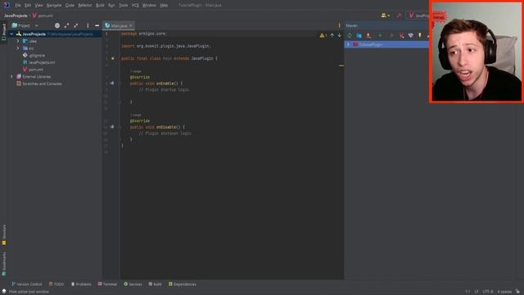Image resolution: width=524 pixels, height=295 pixels.
Task: Select the JavaProjects.iml file
Action: click(x=38, y=62)
